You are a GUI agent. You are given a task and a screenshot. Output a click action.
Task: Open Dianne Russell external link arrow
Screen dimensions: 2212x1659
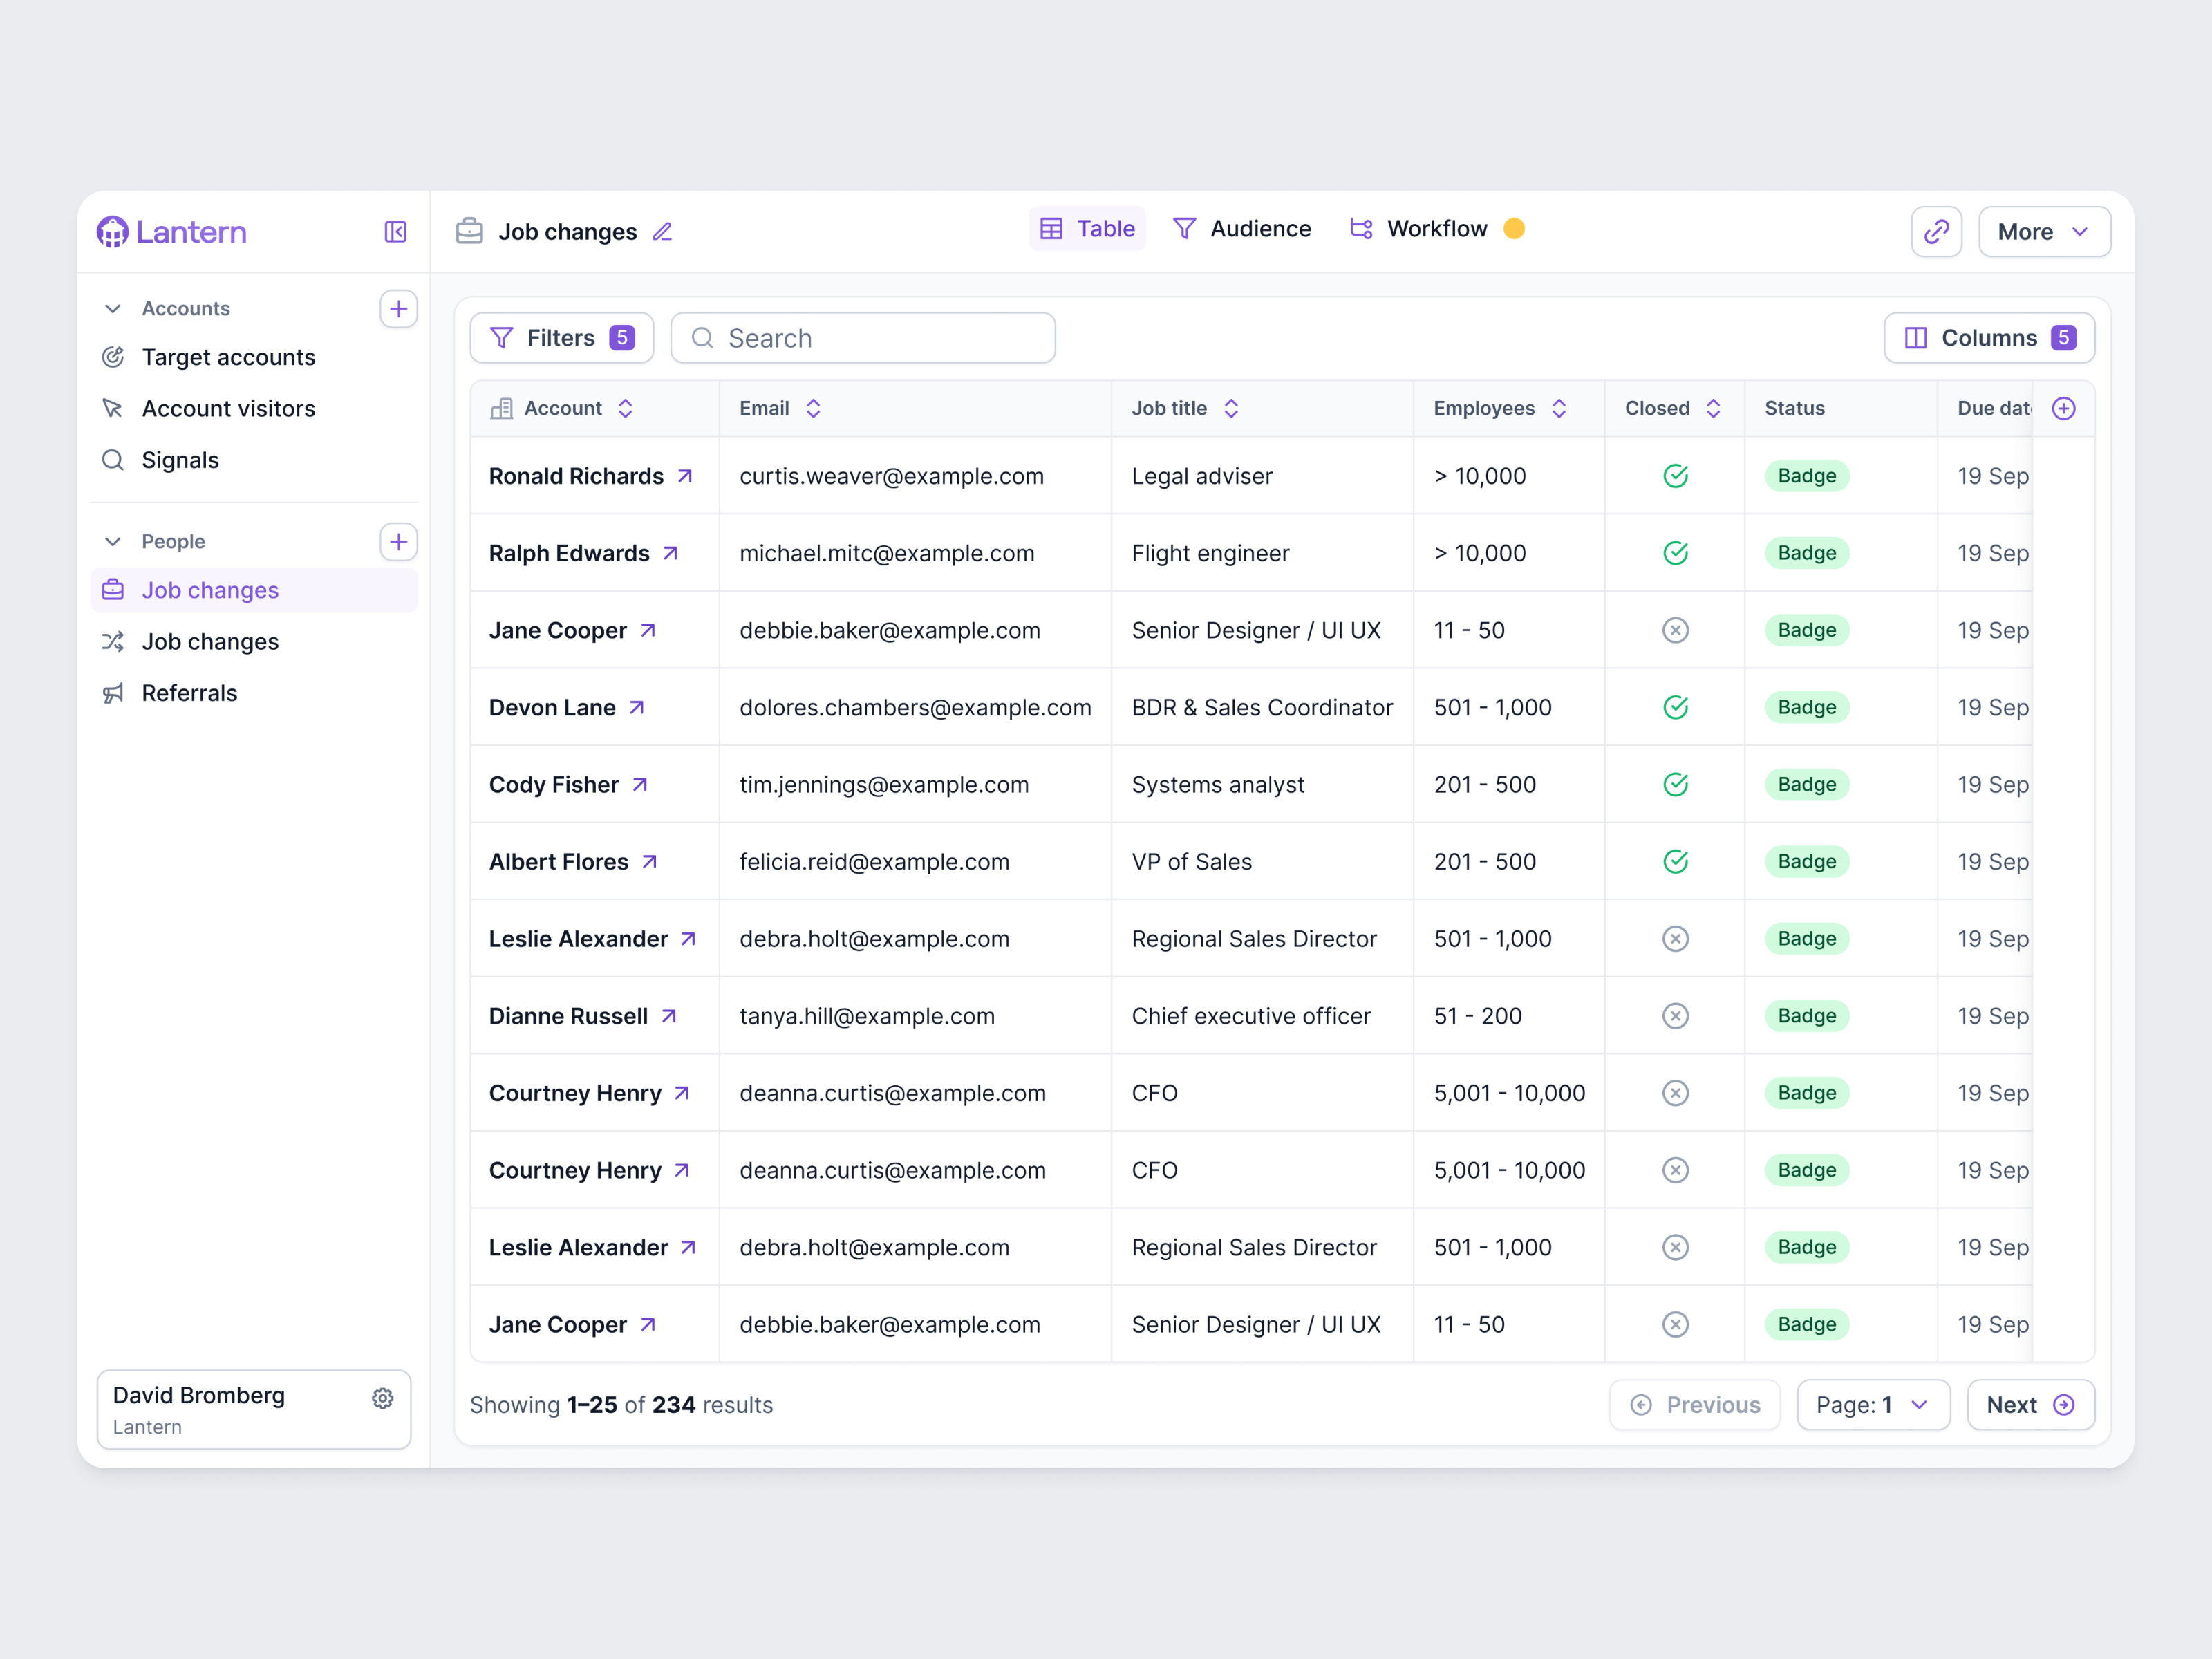point(669,1016)
